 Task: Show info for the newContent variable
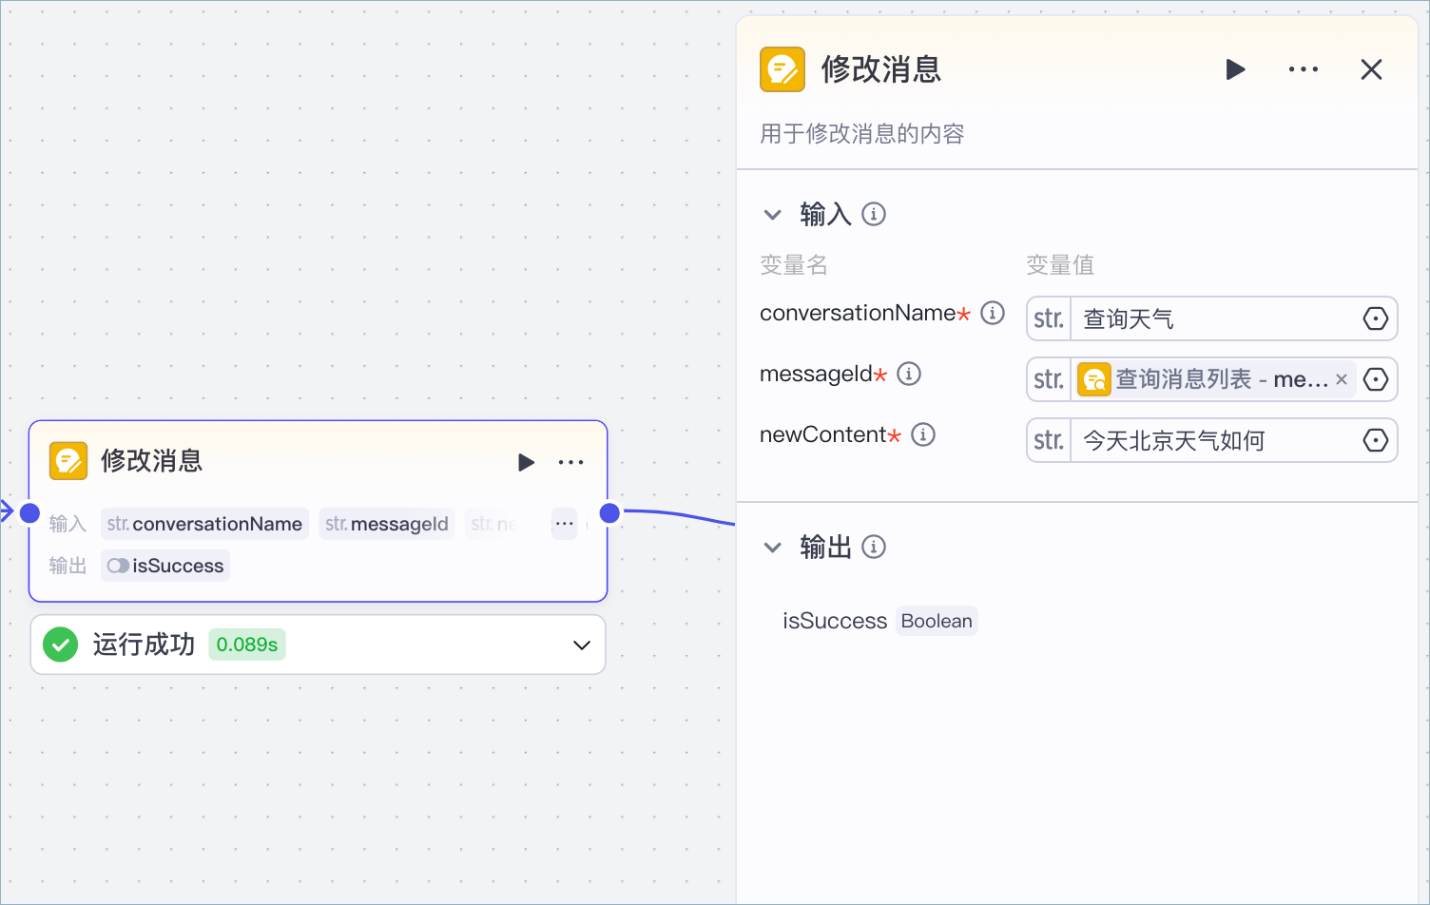[x=923, y=434]
